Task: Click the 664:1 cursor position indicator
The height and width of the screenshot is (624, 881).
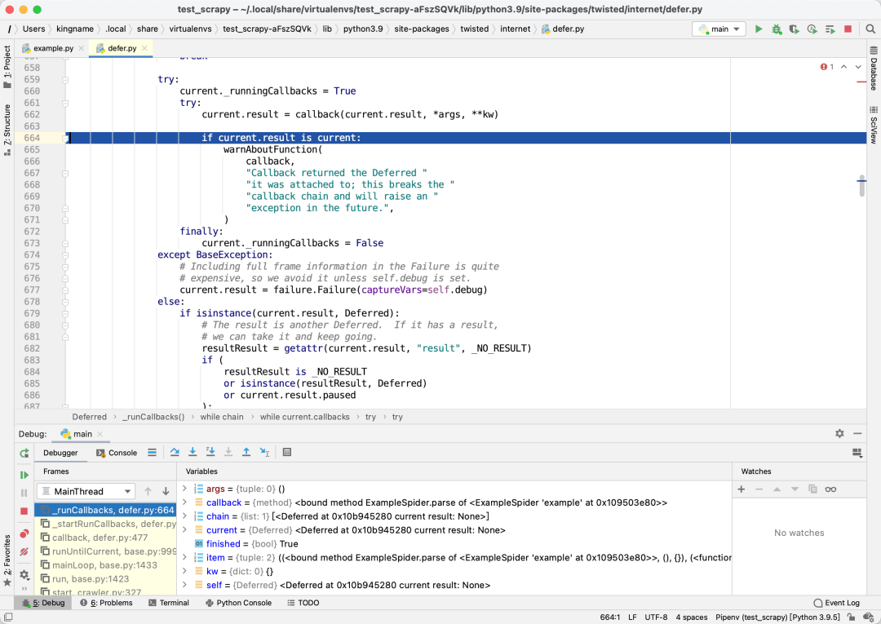Action: tap(609, 617)
